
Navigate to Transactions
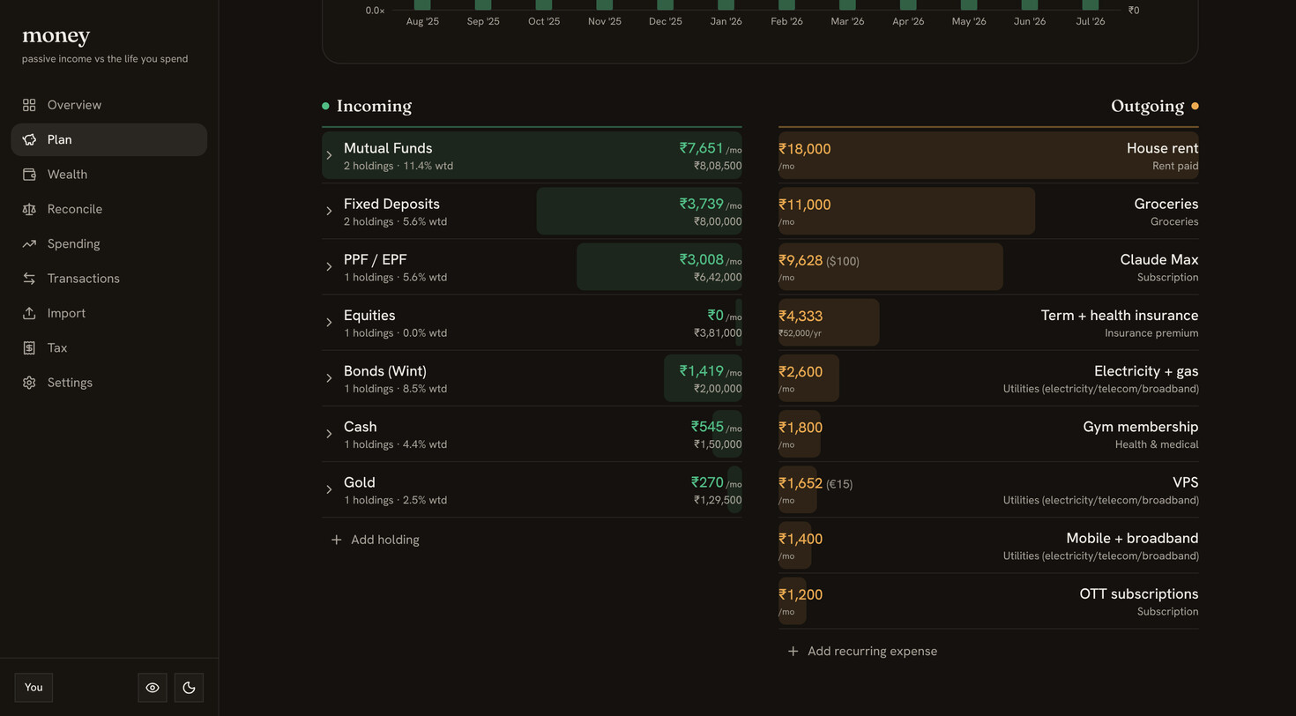pos(109,279)
